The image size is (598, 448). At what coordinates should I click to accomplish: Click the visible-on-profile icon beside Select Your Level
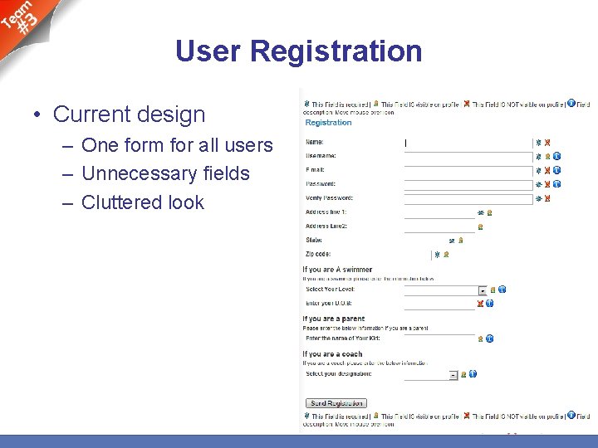click(493, 290)
